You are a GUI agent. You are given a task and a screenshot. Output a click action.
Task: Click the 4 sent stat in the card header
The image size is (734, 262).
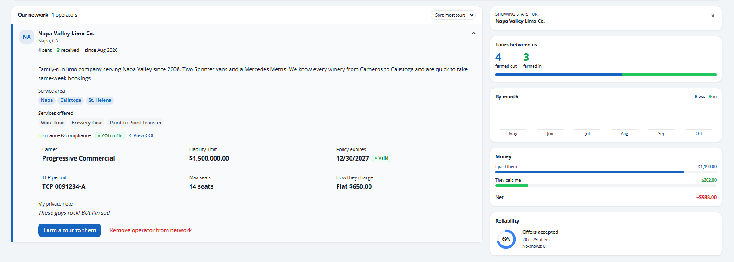45,51
